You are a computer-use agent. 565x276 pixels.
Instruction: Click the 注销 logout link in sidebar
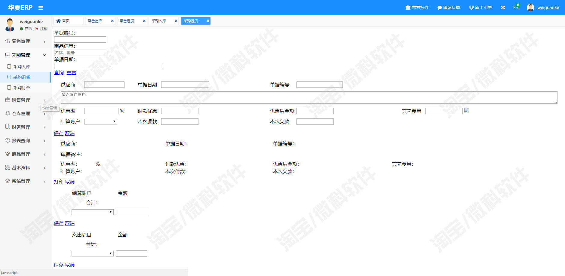click(41, 29)
